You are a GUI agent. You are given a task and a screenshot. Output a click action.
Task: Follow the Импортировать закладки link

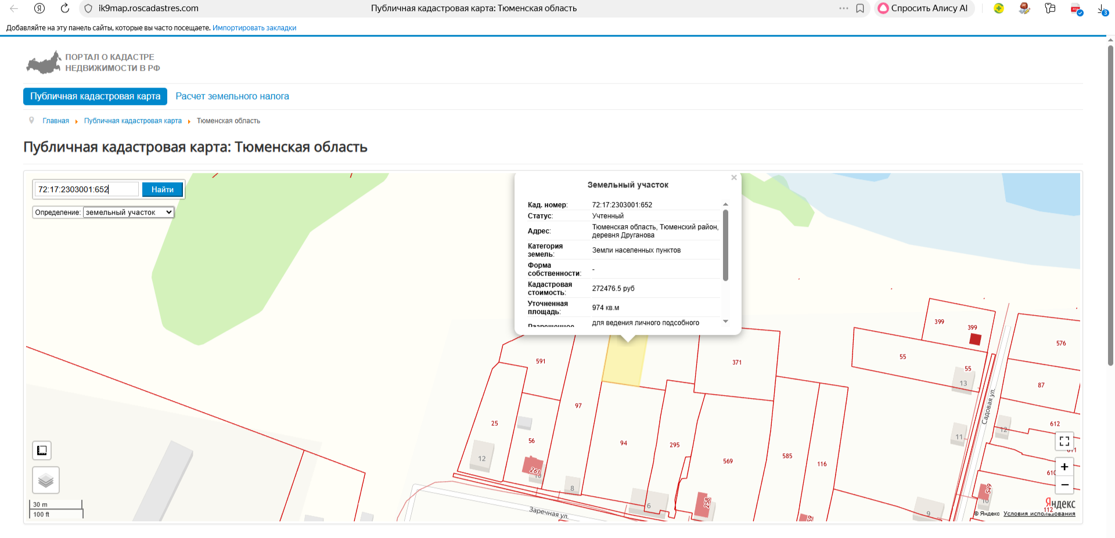(x=254, y=28)
